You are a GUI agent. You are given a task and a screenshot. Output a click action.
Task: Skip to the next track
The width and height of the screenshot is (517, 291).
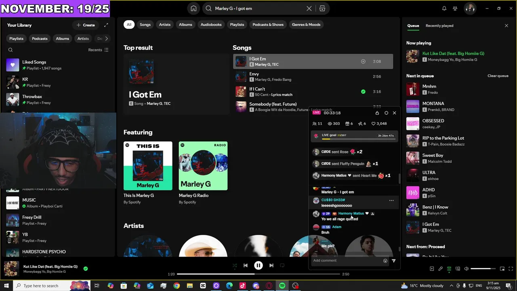point(271,266)
